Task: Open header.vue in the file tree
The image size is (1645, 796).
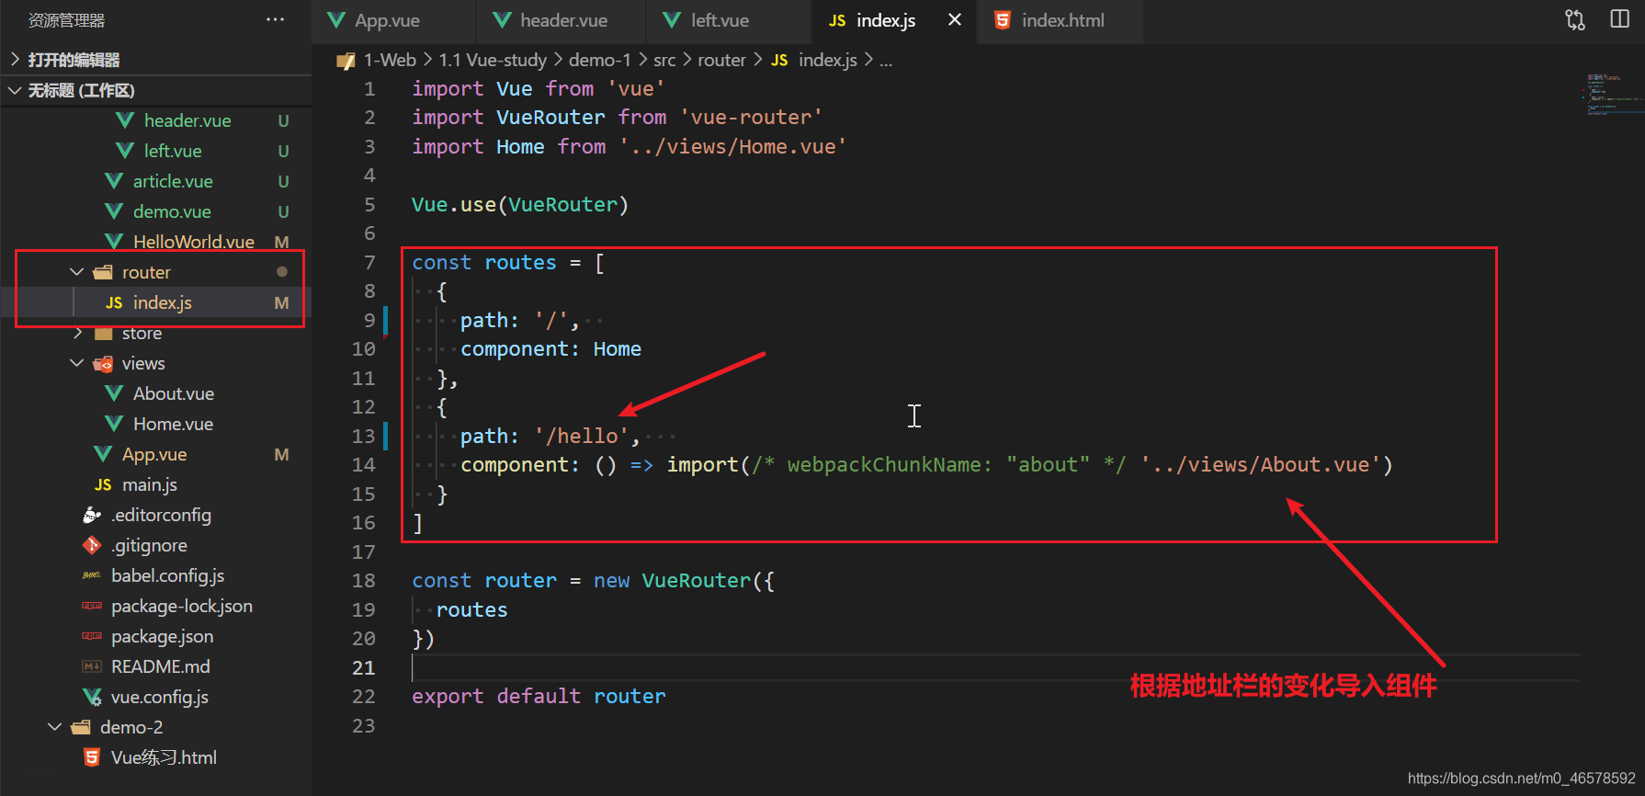Action: [x=187, y=120]
